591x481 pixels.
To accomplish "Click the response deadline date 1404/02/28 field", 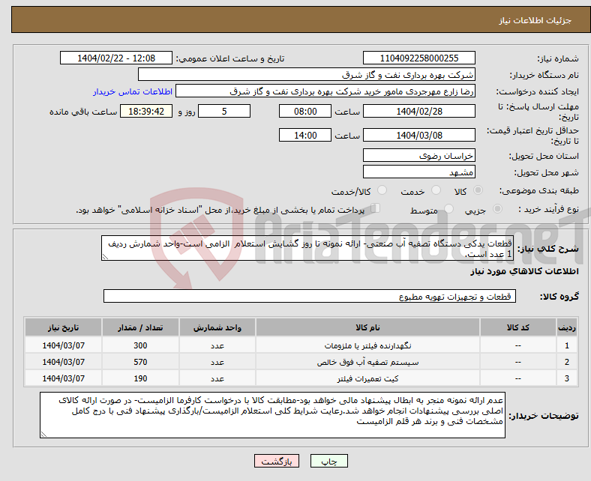I will coord(418,111).
